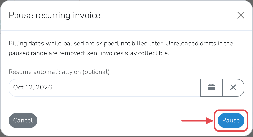Pause the recurring invoice
This screenshot has width=253, height=137.
click(x=231, y=120)
